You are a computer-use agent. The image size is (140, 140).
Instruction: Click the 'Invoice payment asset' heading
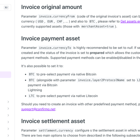click(x=50, y=38)
